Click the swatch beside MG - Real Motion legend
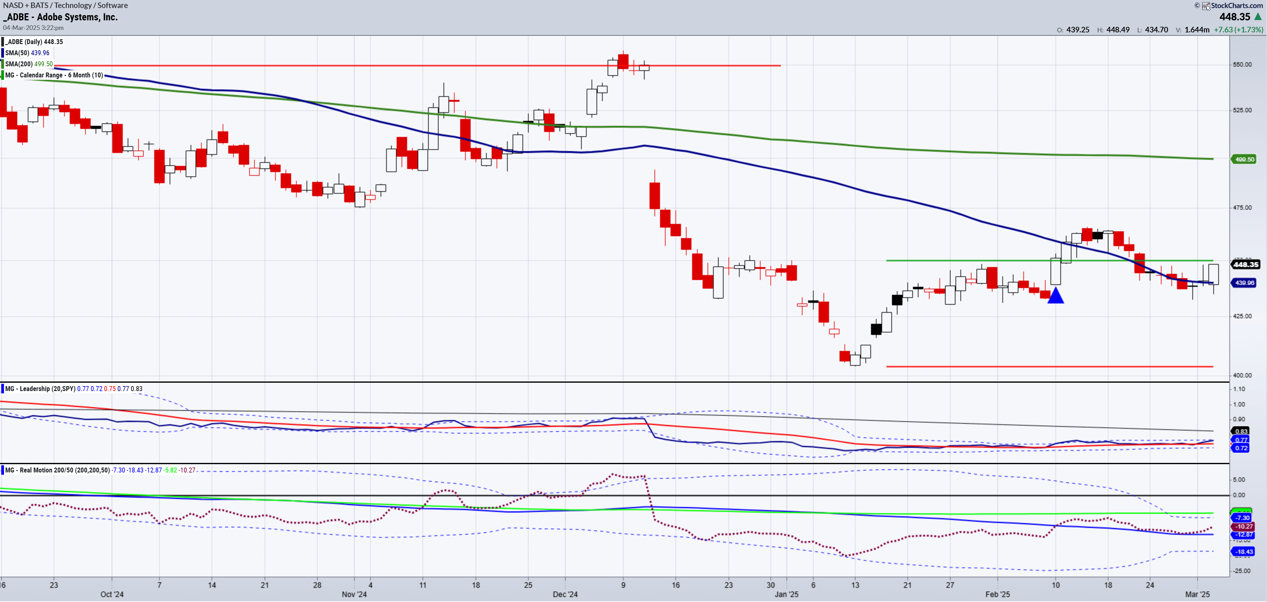Viewport: 1267px width, 602px height. pyautogui.click(x=2, y=470)
